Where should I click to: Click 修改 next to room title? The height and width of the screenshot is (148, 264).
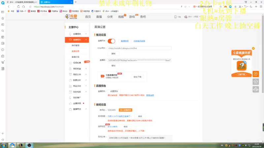point(140,116)
